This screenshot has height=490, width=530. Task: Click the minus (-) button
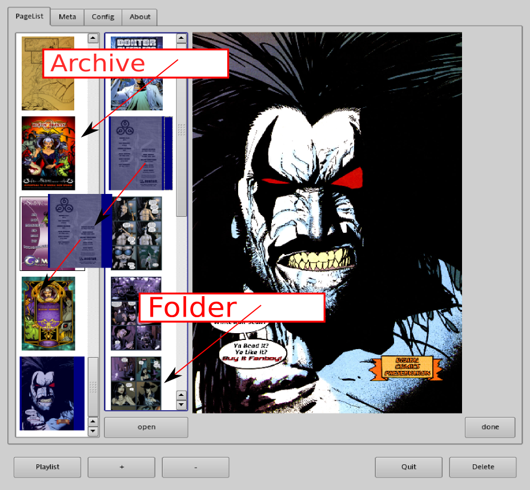point(196,467)
